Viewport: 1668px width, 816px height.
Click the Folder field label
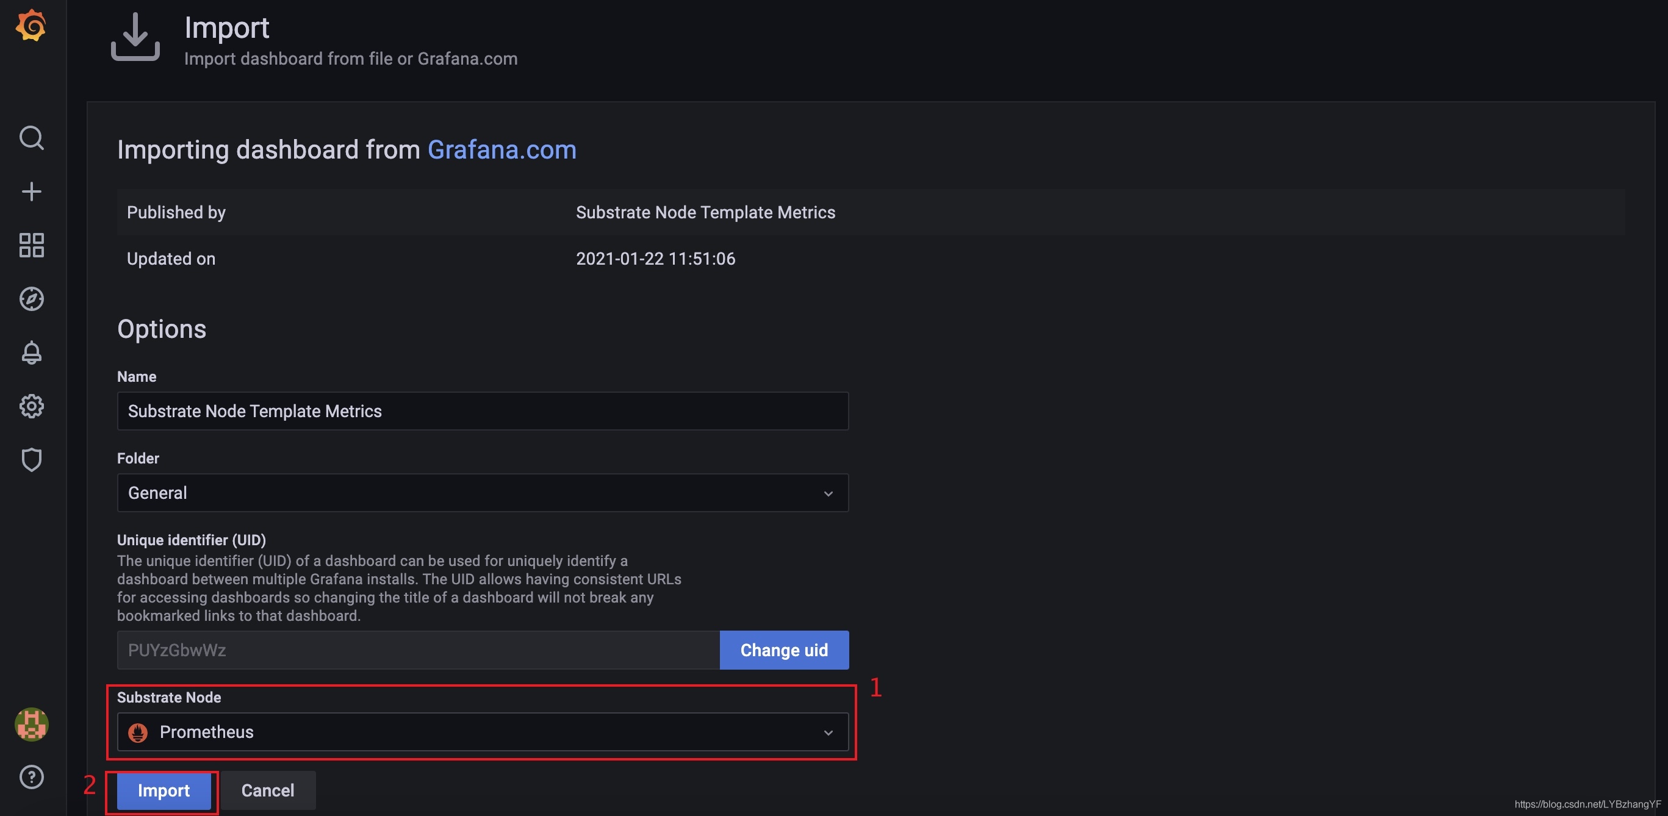click(138, 458)
